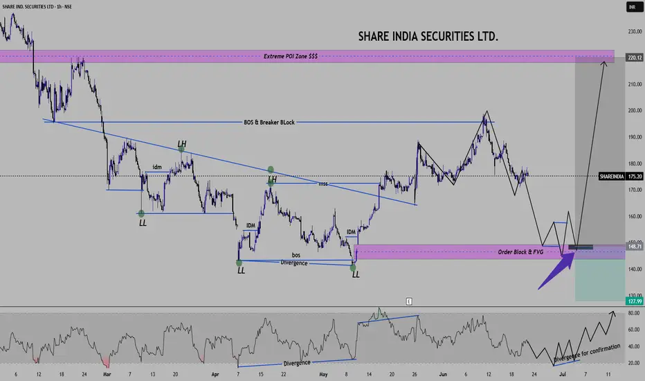Click the 20.00 RSI axis label
This screenshot has width=645, height=381.
pyautogui.click(x=634, y=363)
